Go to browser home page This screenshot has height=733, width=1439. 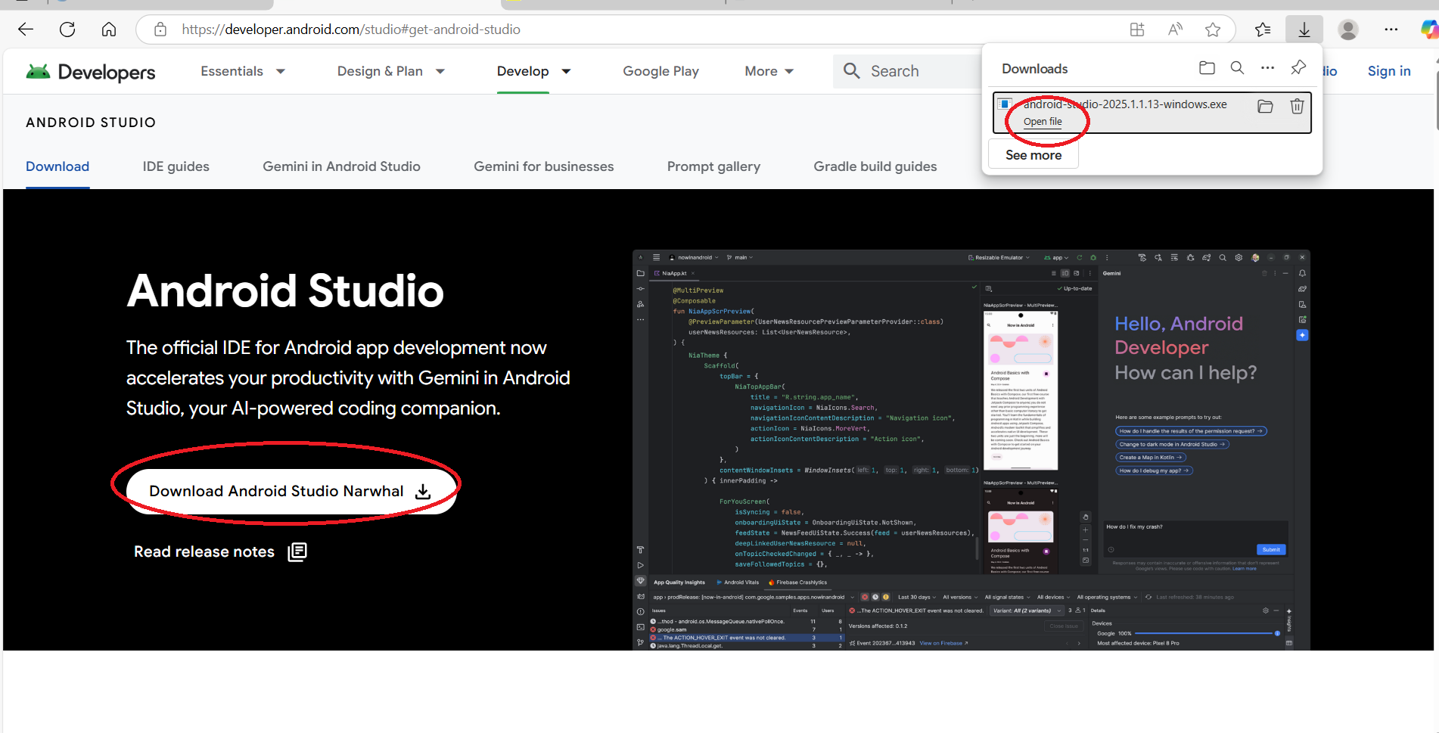(109, 30)
